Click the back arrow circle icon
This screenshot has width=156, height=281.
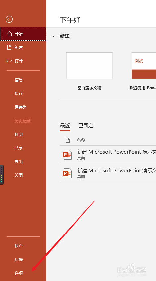pos(9,19)
